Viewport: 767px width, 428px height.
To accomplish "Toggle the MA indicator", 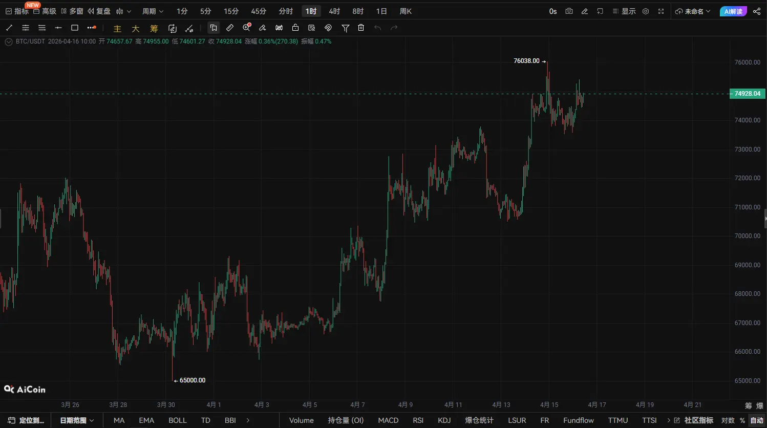I will (x=119, y=420).
